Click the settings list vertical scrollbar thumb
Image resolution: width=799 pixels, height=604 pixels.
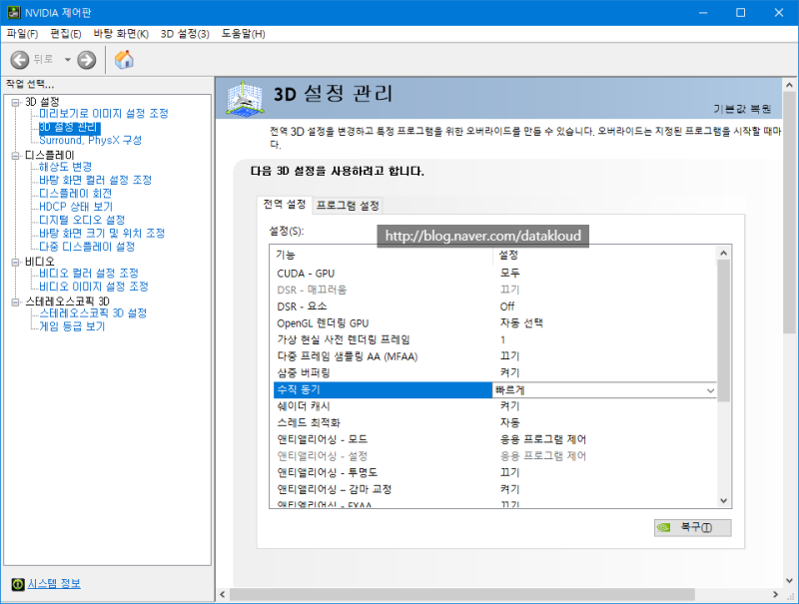coord(723,331)
